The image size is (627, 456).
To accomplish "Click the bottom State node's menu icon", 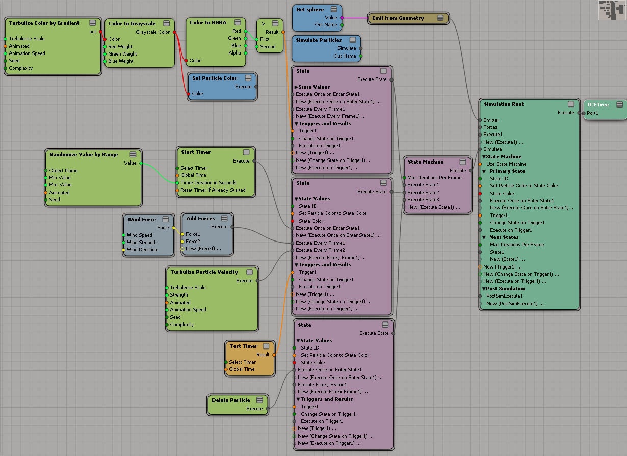I will tap(385, 325).
